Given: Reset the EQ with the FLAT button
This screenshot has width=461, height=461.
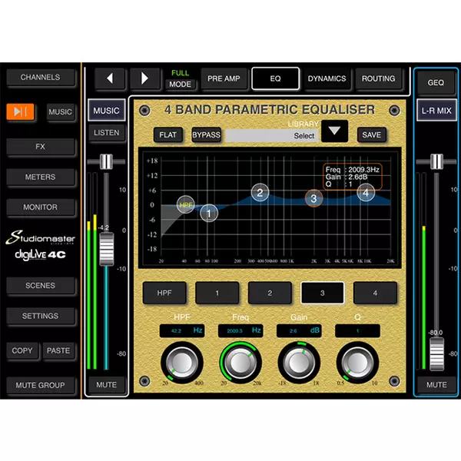Looking at the screenshot, I should pyautogui.click(x=167, y=135).
